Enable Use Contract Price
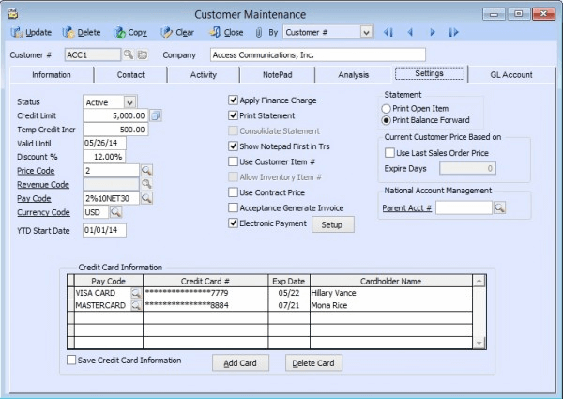This screenshot has height=399, width=563. pos(233,192)
